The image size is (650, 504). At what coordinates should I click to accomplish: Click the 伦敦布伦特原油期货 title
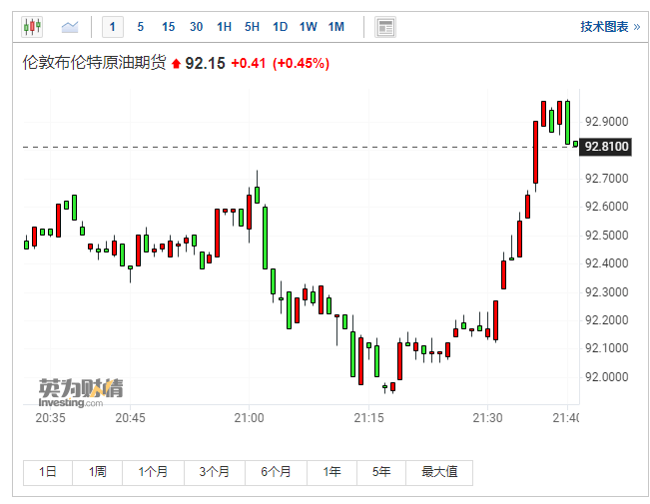95,63
